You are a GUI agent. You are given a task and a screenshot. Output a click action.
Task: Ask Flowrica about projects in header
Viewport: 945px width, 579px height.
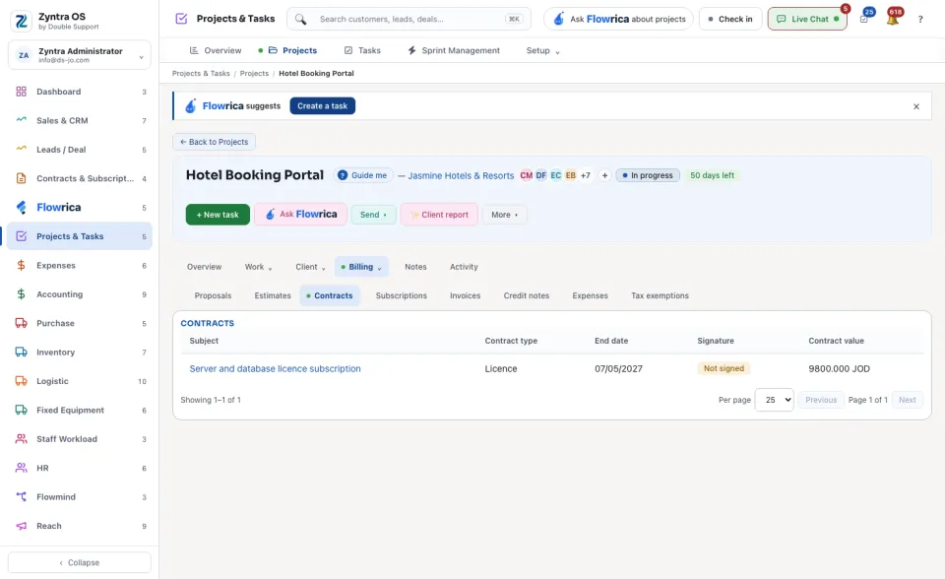tap(618, 20)
